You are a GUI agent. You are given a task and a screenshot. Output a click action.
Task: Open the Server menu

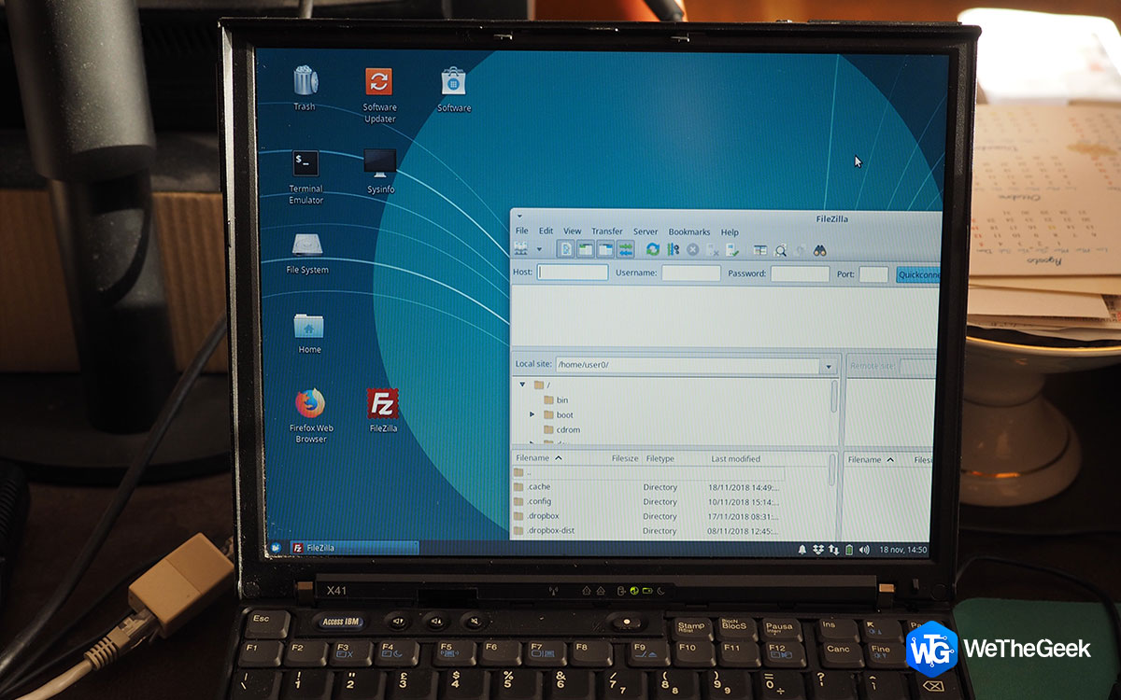[646, 231]
